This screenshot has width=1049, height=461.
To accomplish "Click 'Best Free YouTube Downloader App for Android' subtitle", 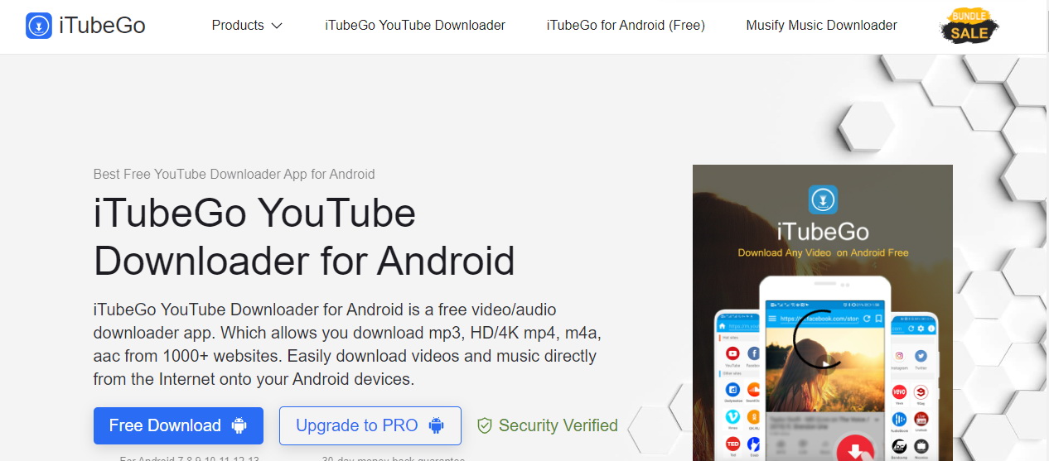I will pos(234,175).
